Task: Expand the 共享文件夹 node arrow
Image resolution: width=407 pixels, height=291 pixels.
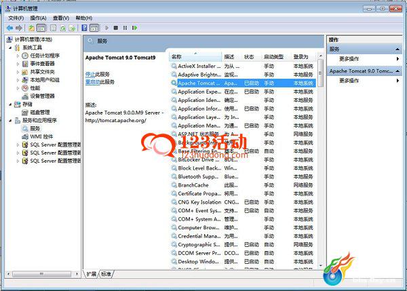Action: pyautogui.click(x=18, y=72)
